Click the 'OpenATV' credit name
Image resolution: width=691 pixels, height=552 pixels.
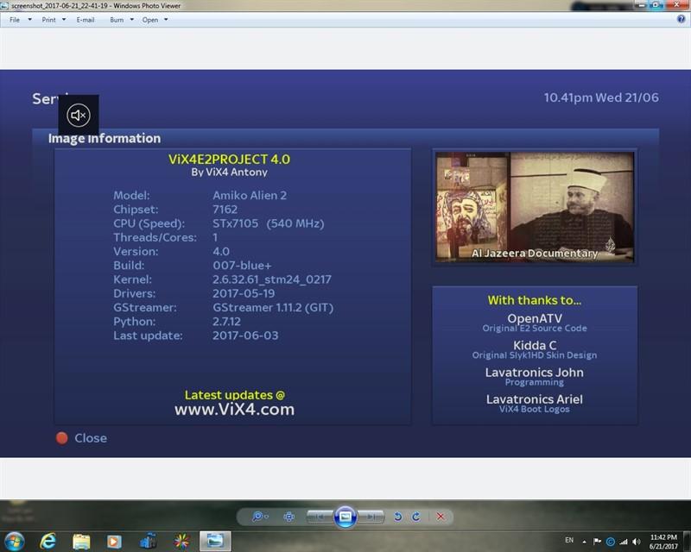click(535, 318)
